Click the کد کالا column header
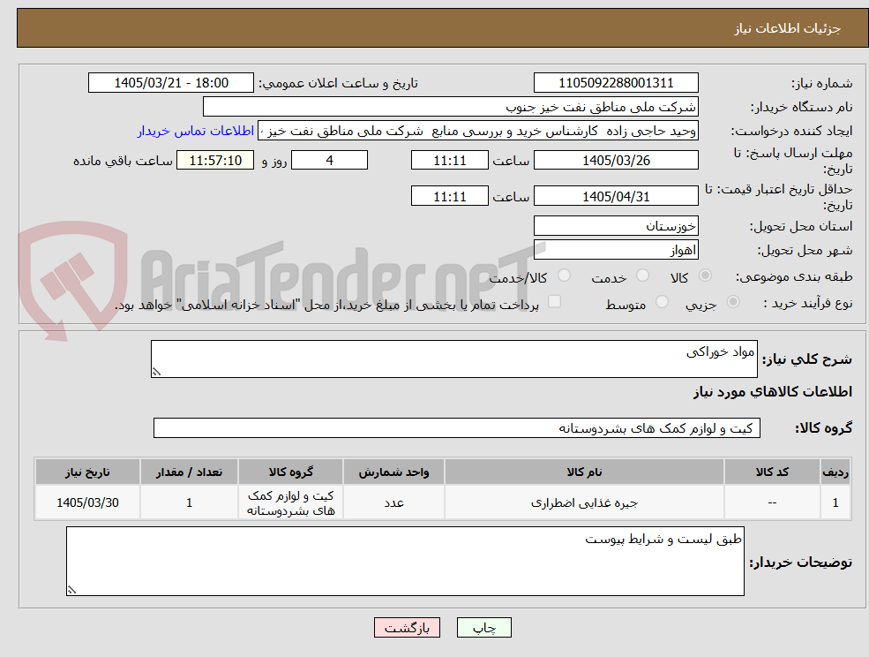This screenshot has height=657, width=869. tap(772, 472)
